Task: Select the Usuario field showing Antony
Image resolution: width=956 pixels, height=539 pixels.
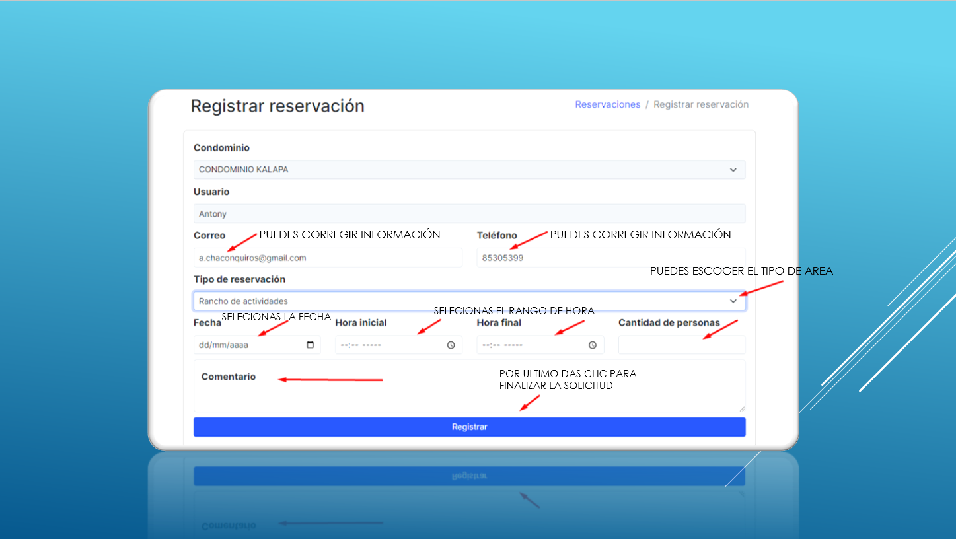Action: tap(469, 214)
